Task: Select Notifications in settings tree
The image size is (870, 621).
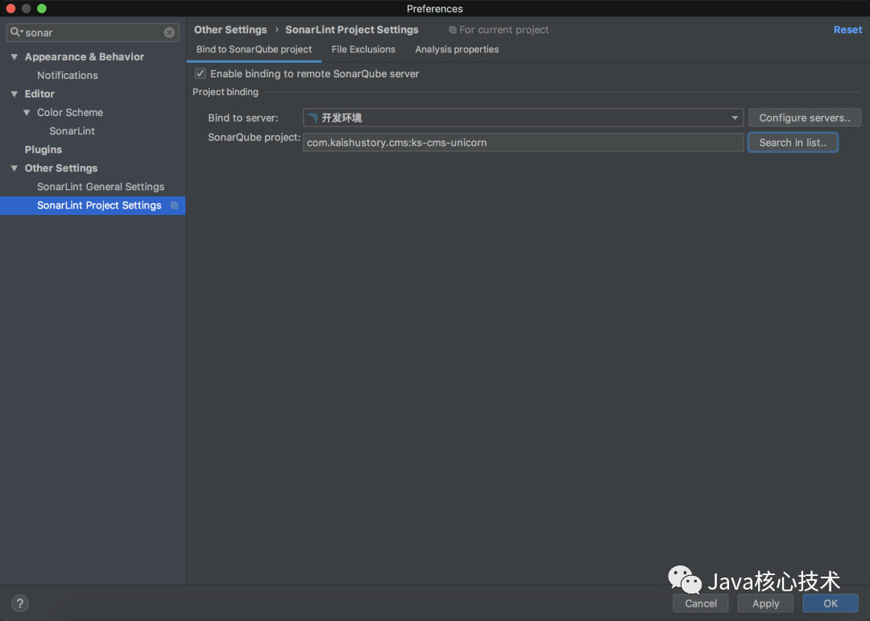Action: pyautogui.click(x=67, y=76)
